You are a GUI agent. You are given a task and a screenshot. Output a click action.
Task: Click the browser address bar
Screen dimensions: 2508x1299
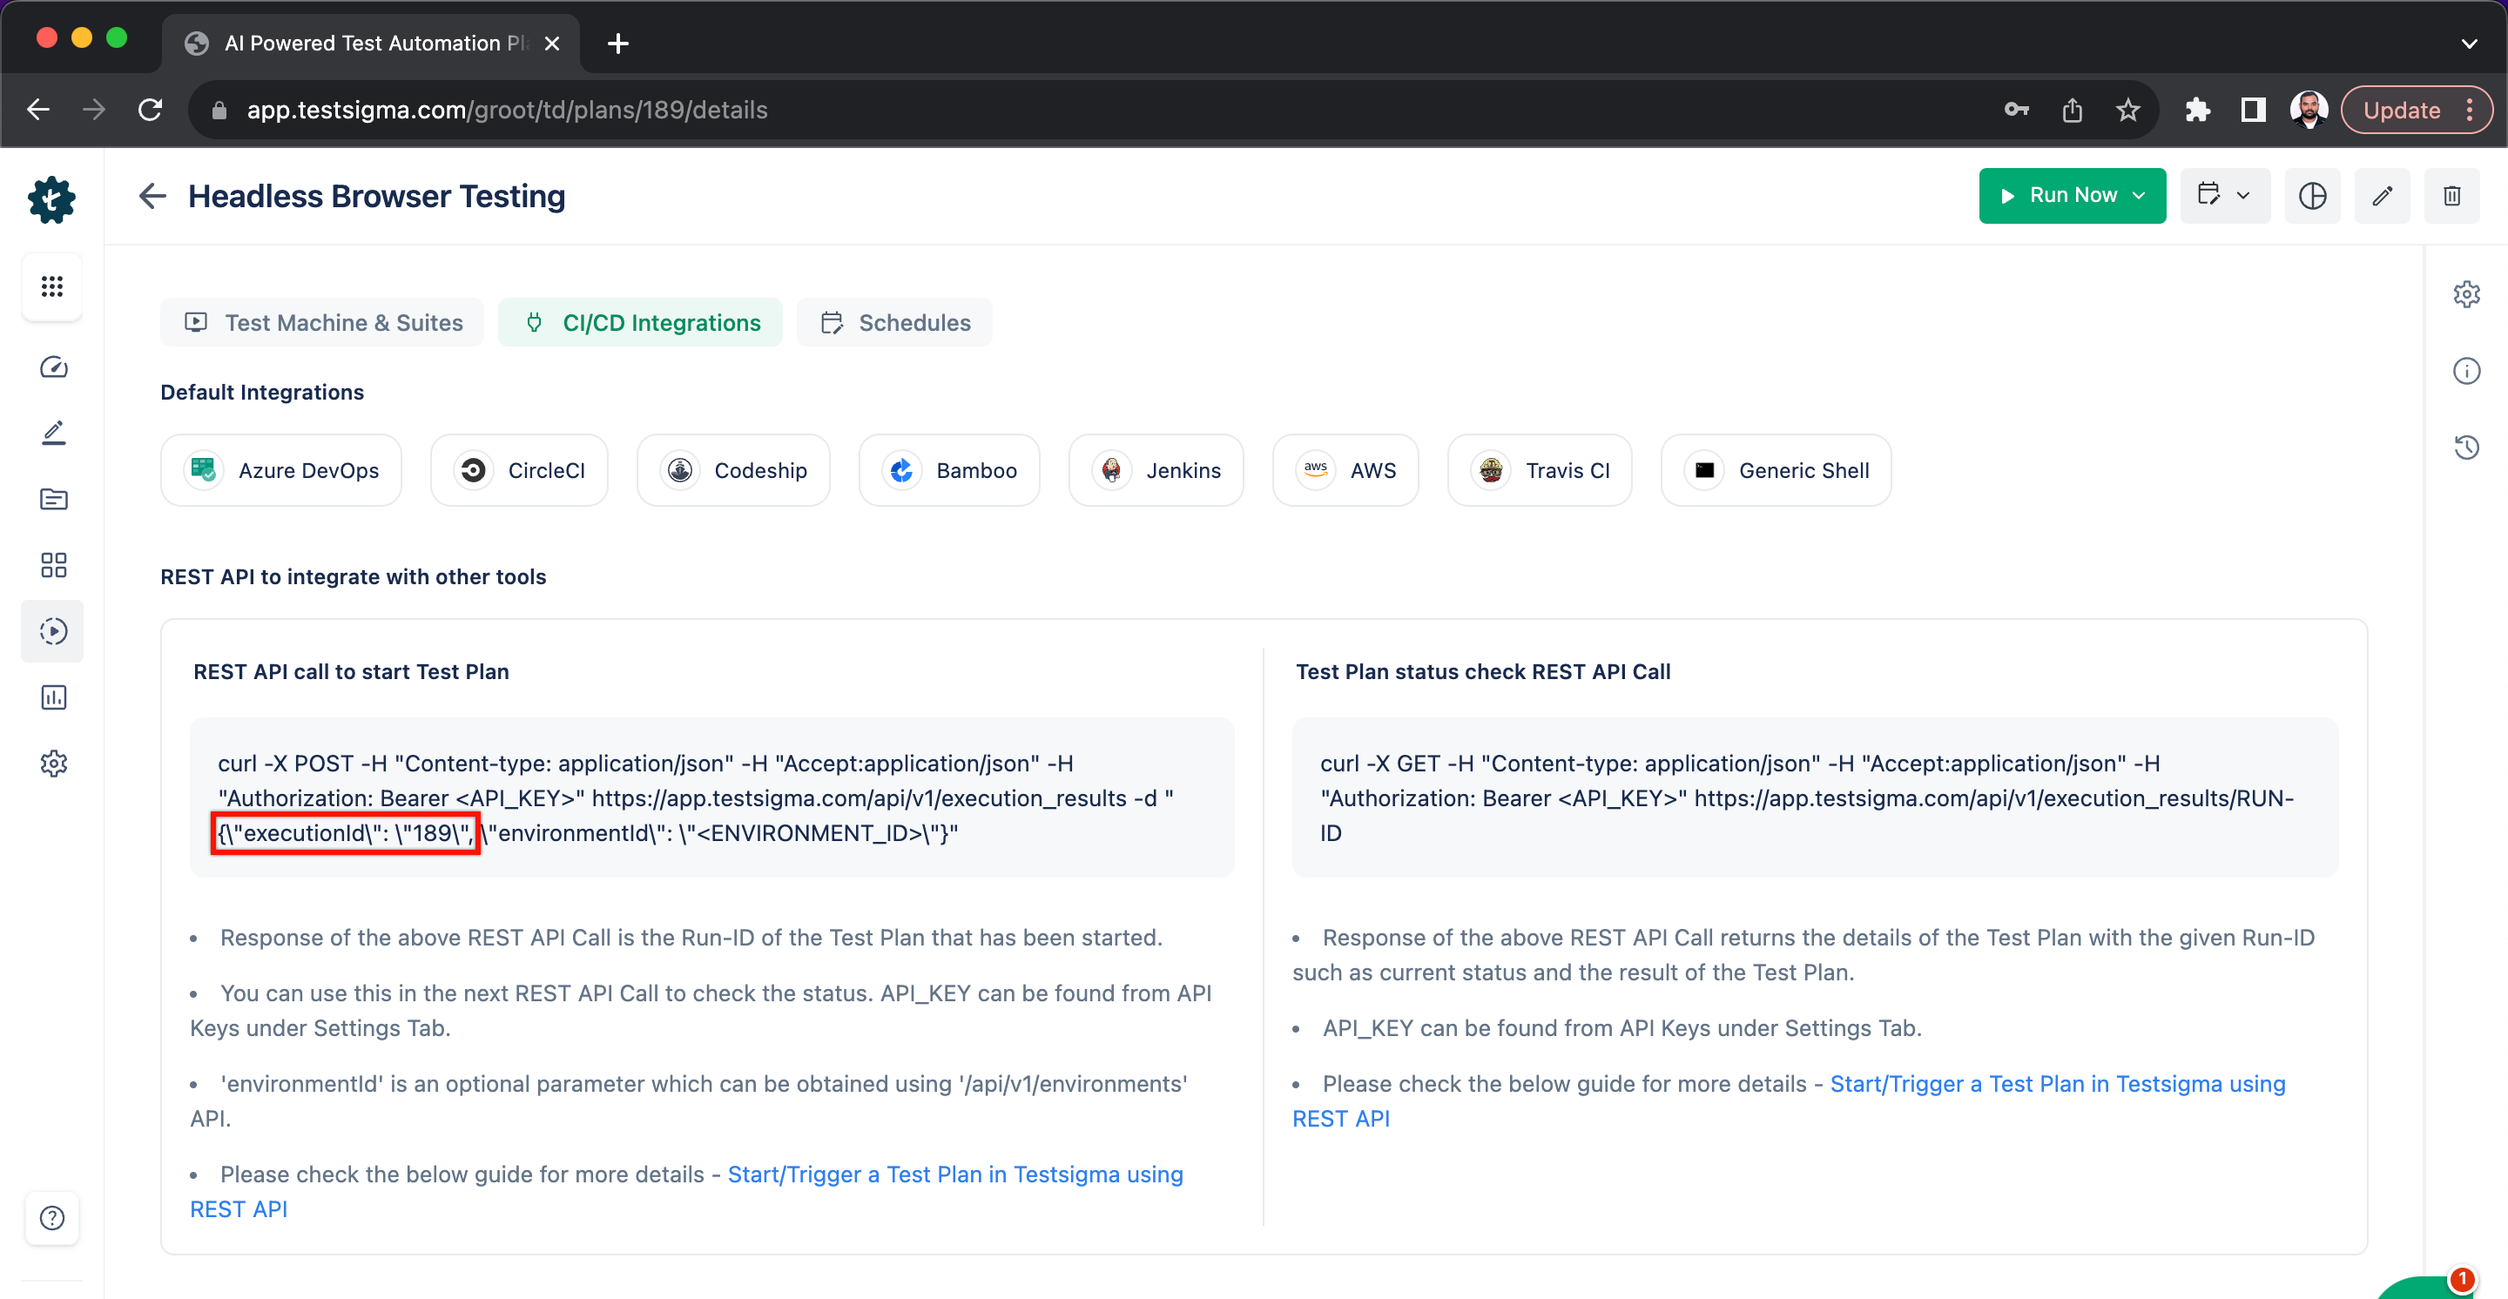1071,110
